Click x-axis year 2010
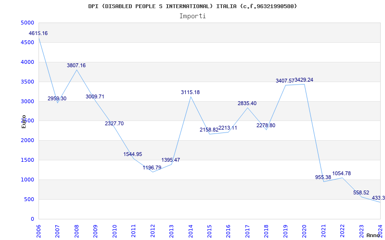The image size is (385, 240). pos(115,230)
